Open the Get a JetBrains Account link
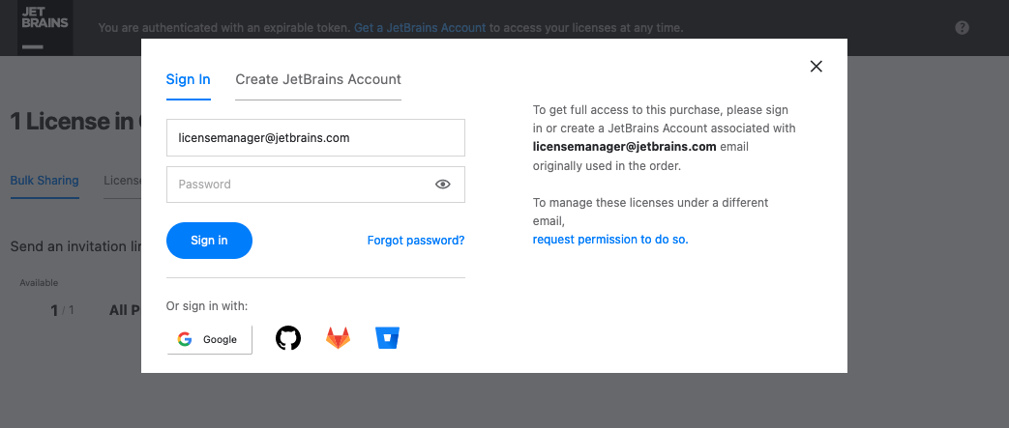Image resolution: width=1009 pixels, height=428 pixels. pos(420,28)
